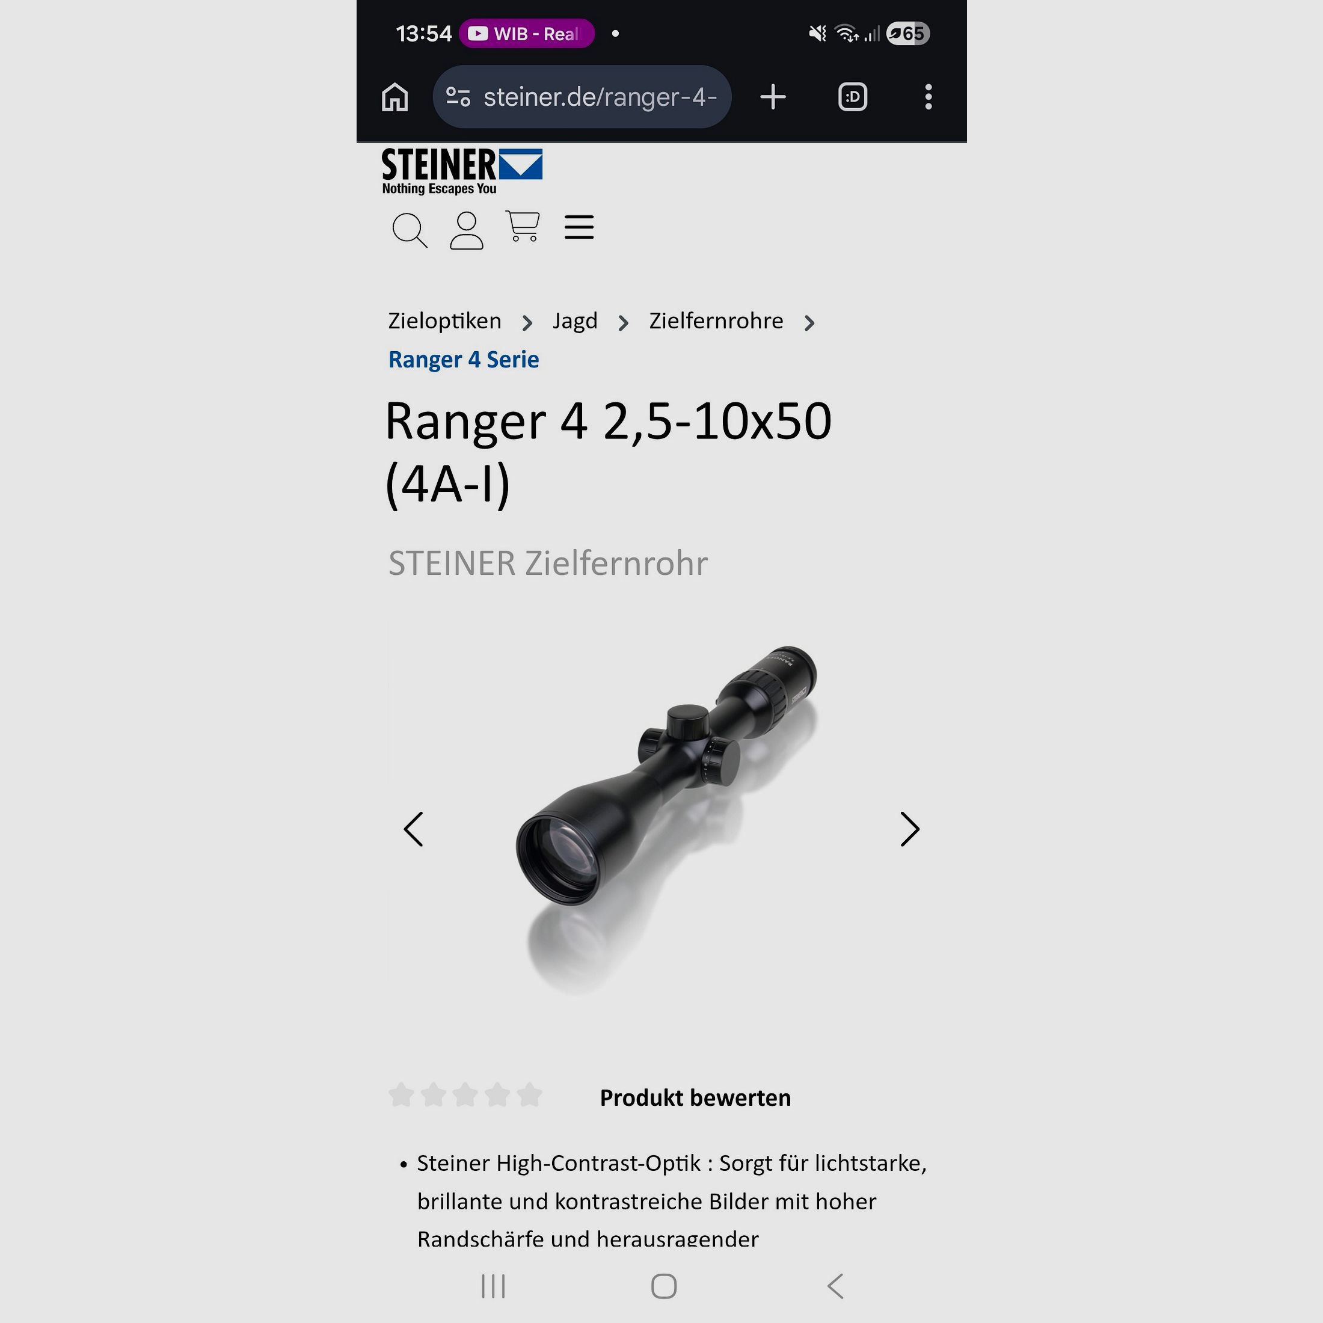This screenshot has width=1323, height=1323.
Task: View the shopping cart
Action: point(523,226)
